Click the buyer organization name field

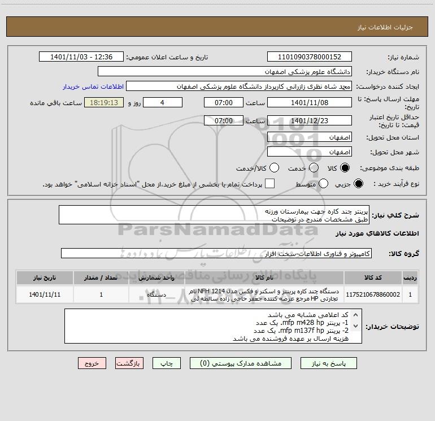point(225,72)
